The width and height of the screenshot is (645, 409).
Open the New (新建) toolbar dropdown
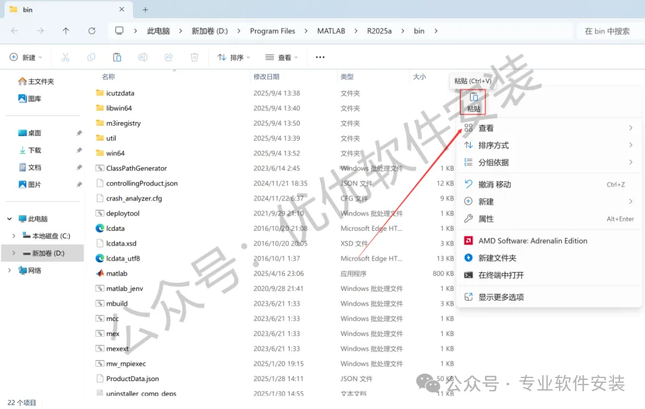[26, 57]
